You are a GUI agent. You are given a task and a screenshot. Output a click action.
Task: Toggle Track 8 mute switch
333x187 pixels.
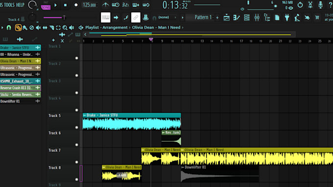point(77,179)
